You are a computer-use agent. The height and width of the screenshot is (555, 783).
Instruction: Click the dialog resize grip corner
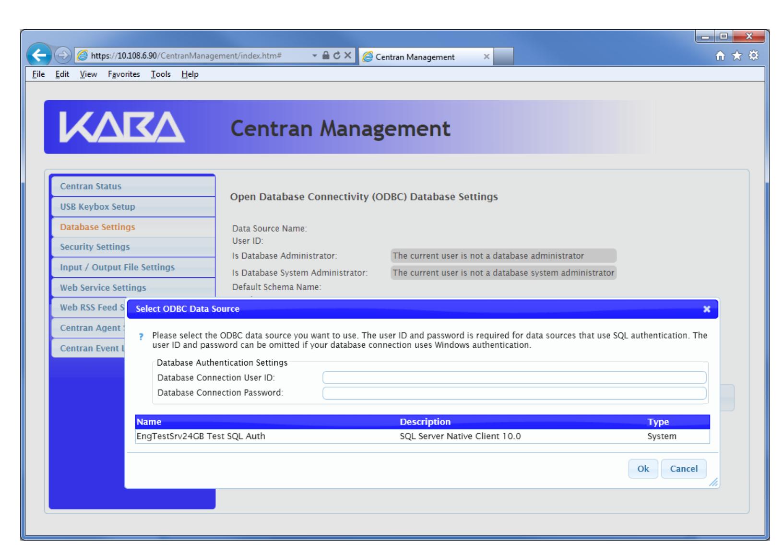[x=714, y=482]
